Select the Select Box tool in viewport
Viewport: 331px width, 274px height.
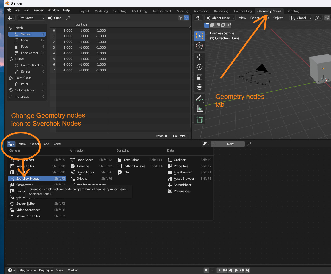(199, 36)
